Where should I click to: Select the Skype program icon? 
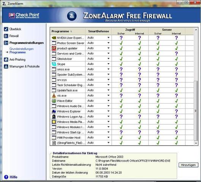coord(54,64)
